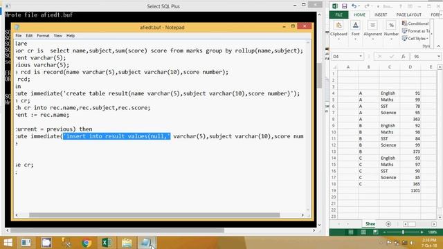Click the Undo arrow in Excel
The width and height of the screenshot is (443, 249).
pos(354,6)
